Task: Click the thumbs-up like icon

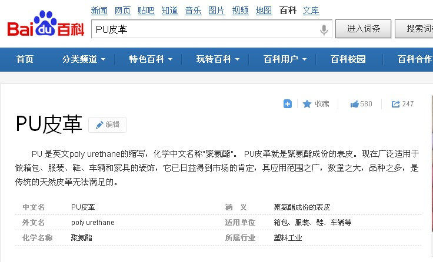Action: [x=355, y=104]
